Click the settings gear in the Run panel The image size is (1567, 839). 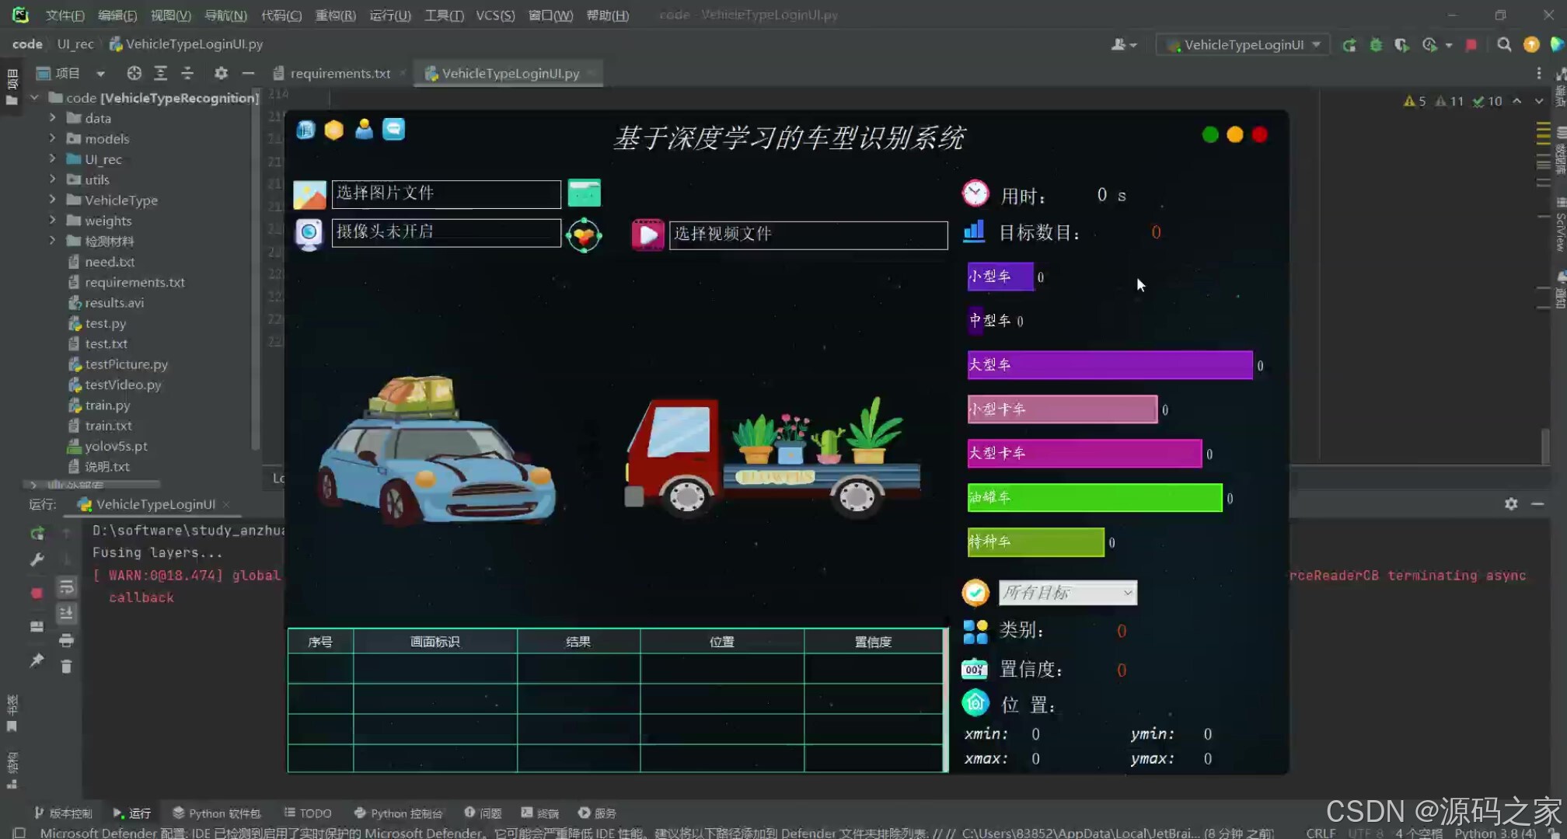tap(1511, 504)
